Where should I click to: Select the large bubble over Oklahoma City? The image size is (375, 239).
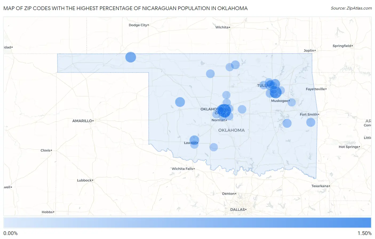(224, 111)
